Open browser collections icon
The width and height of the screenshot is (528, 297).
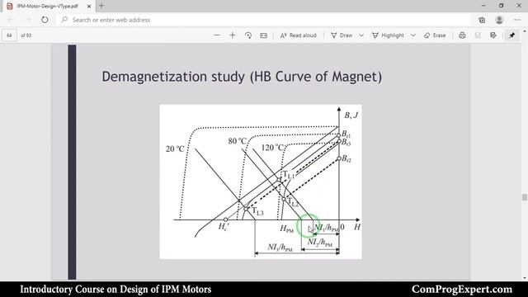[x=482, y=20]
